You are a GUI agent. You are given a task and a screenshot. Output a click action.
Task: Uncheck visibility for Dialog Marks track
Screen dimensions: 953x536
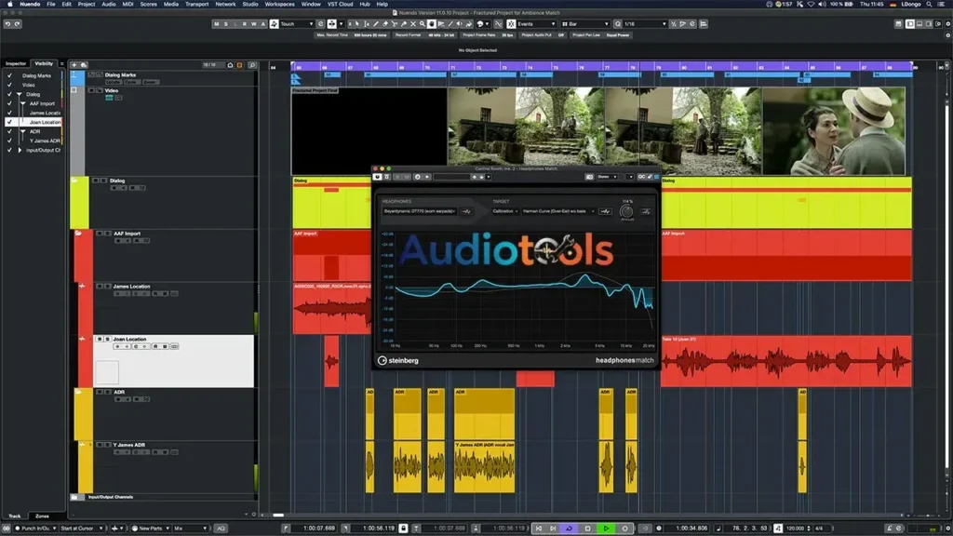tap(10, 75)
